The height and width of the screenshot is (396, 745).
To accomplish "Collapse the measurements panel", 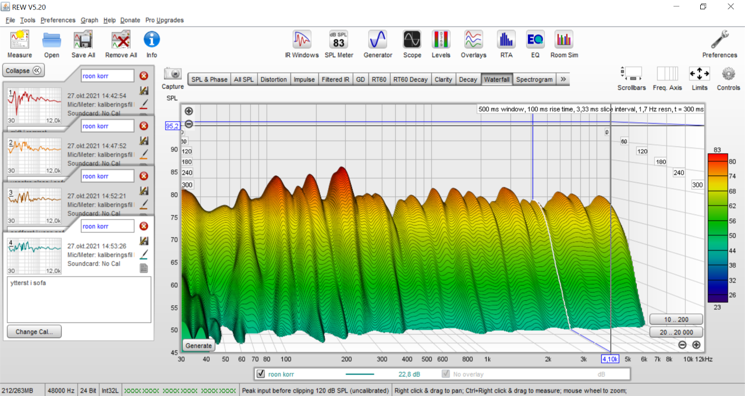I will pyautogui.click(x=24, y=70).
